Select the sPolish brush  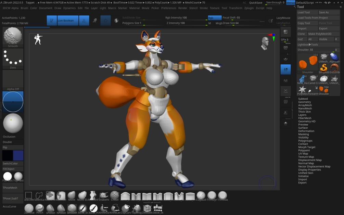50,208
